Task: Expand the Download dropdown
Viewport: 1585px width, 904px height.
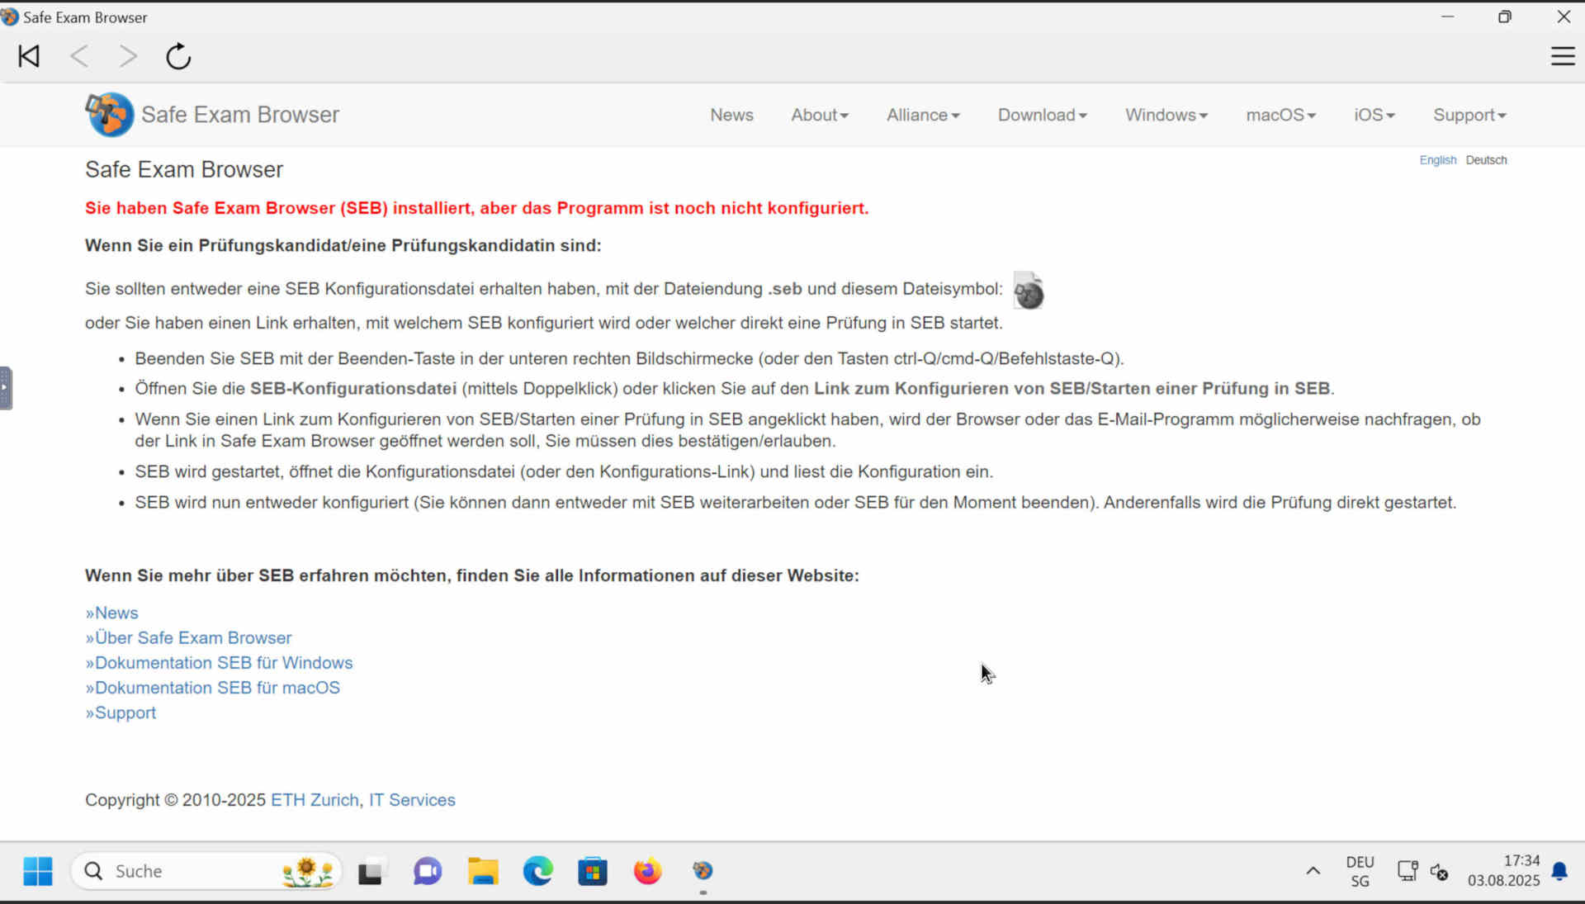Action: [1043, 115]
